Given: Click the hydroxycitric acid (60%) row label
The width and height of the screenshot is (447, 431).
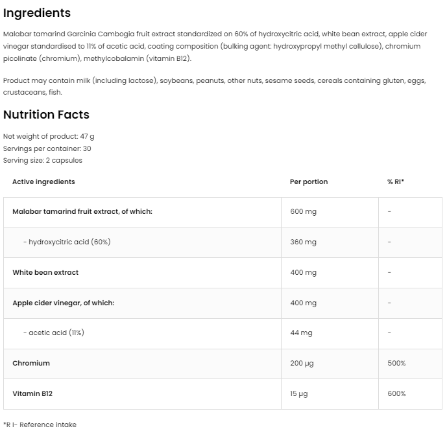Looking at the screenshot, I should pyautogui.click(x=67, y=242).
